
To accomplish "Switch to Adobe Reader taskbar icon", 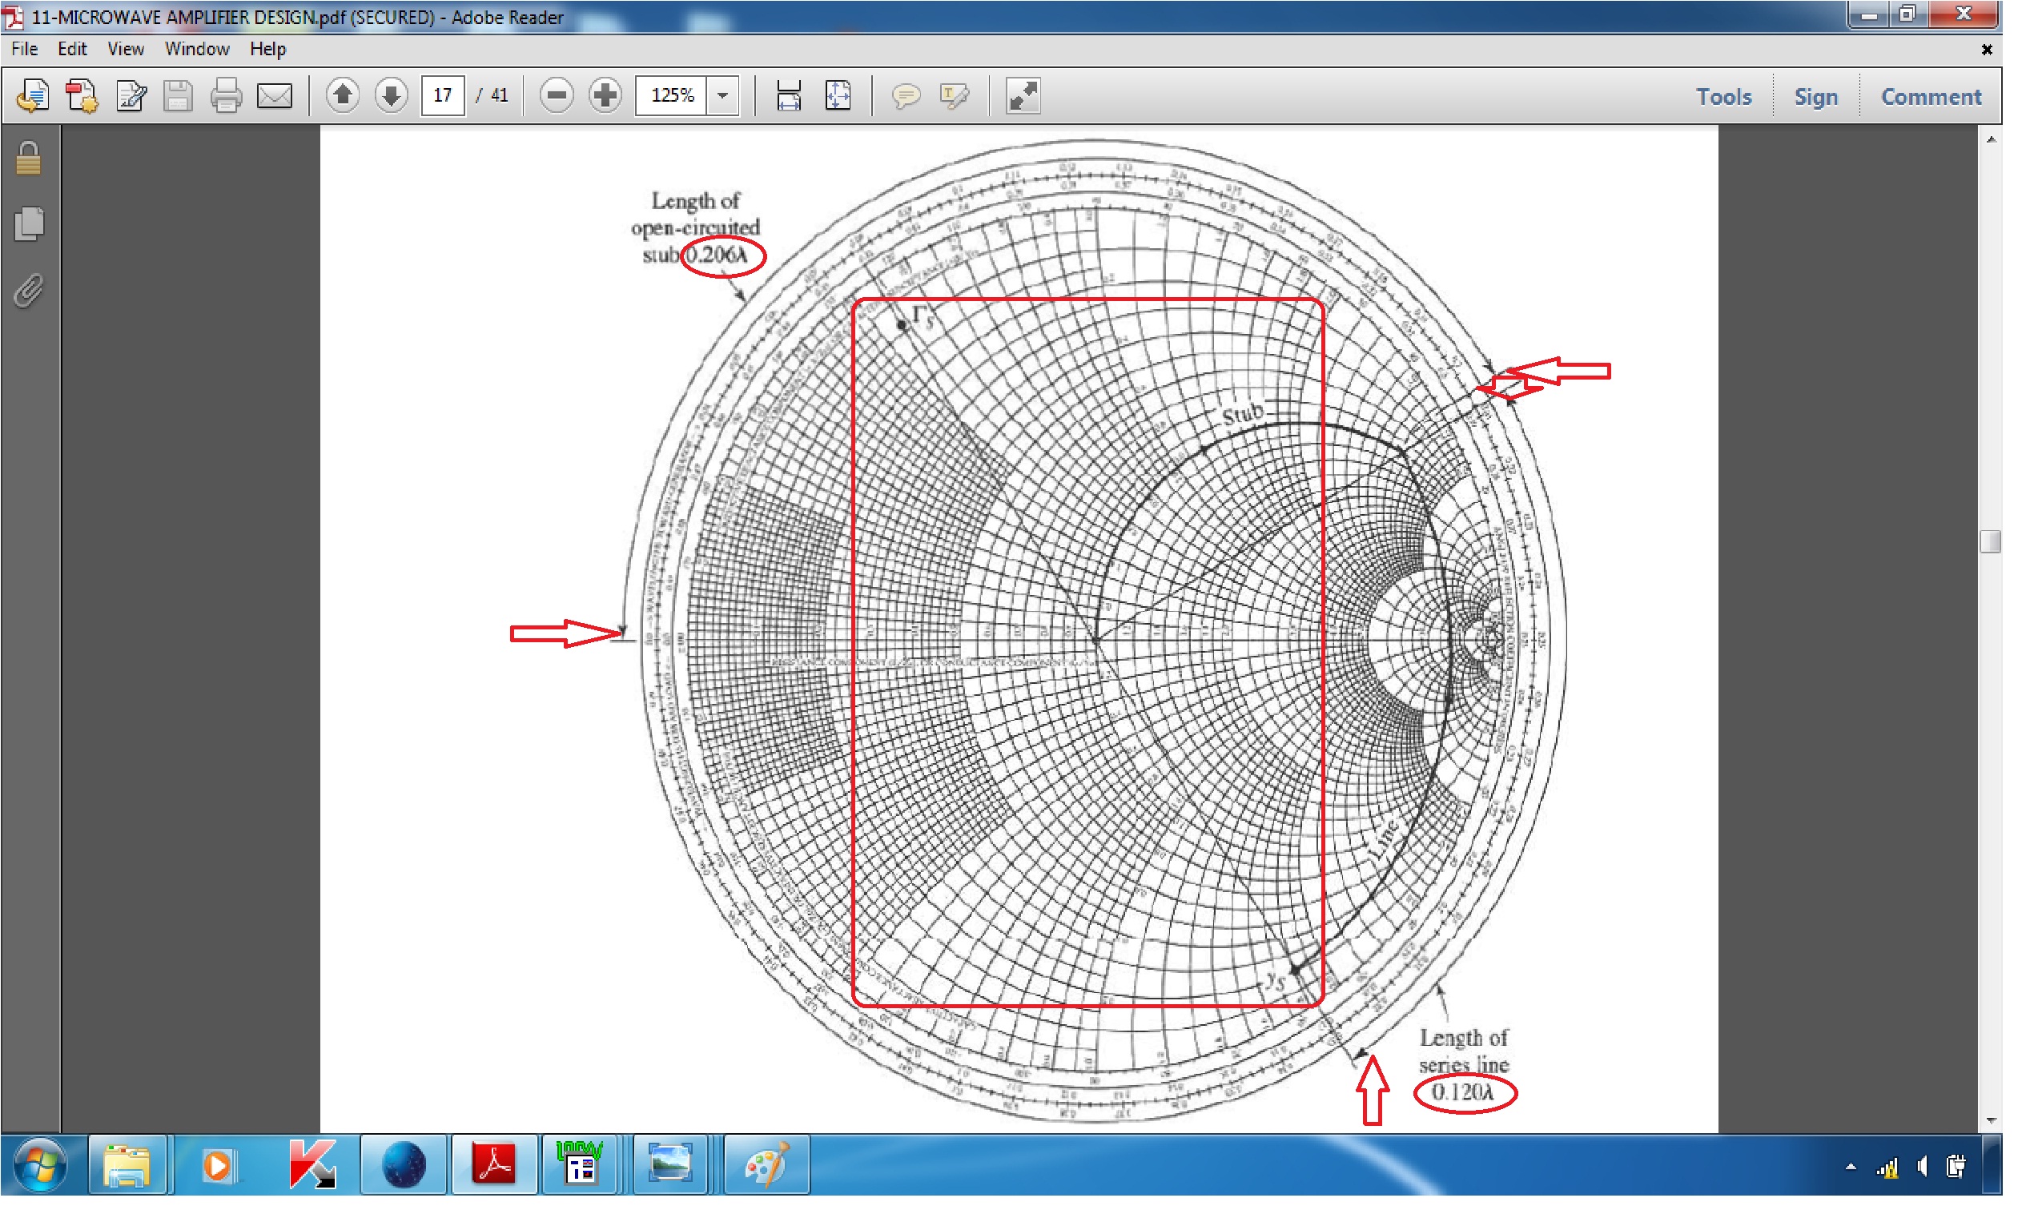I will [x=493, y=1165].
